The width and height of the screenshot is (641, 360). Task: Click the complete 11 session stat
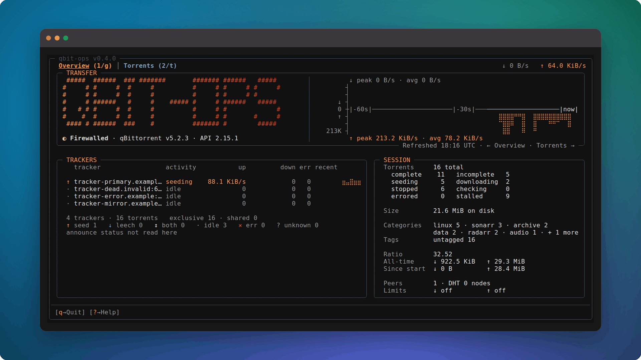pos(418,175)
